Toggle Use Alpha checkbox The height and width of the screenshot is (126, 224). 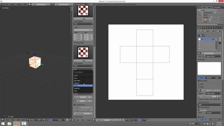coord(199,110)
